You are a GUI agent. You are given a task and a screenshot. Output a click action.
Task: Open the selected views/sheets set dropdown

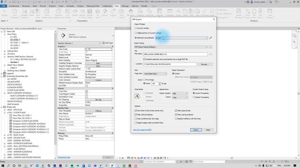pos(181,38)
